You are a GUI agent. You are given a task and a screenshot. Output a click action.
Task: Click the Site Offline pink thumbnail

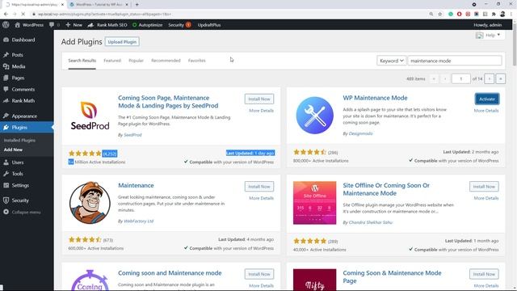click(314, 203)
